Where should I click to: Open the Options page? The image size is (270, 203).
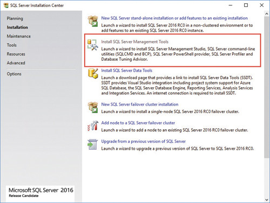[x=14, y=74]
